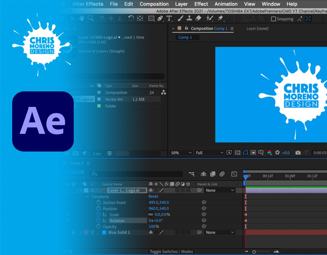Expand the Blue Solid 1 layer
The image size is (327, 255).
point(80,232)
